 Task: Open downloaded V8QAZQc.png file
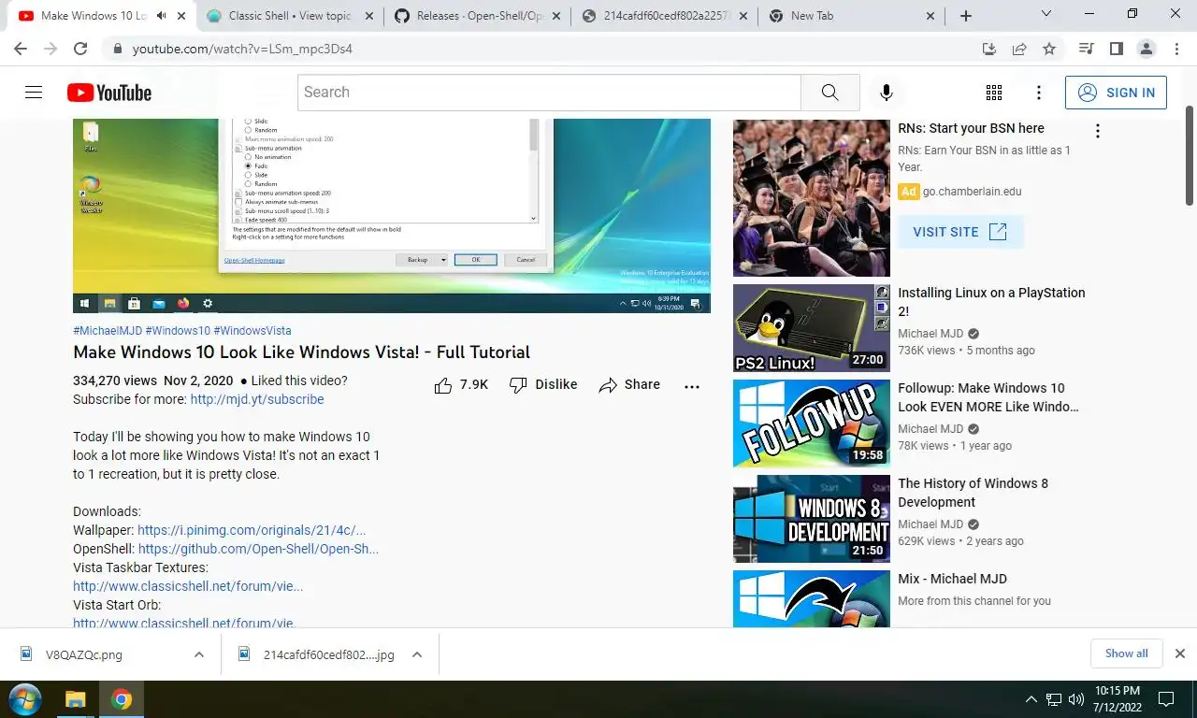[x=84, y=654]
